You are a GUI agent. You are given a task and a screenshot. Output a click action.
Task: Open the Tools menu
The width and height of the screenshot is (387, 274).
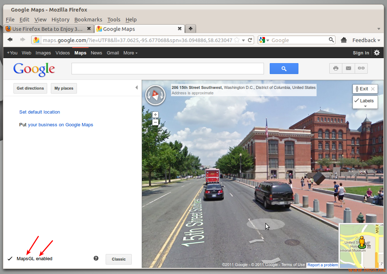click(114, 20)
